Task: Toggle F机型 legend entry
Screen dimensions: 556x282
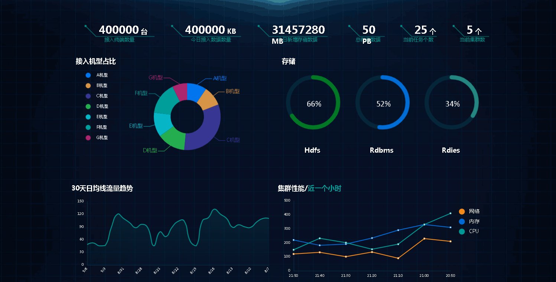Action: click(97, 127)
